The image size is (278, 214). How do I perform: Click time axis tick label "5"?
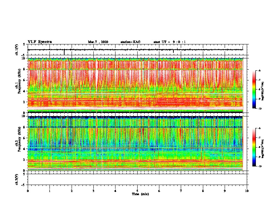coord(137,191)
